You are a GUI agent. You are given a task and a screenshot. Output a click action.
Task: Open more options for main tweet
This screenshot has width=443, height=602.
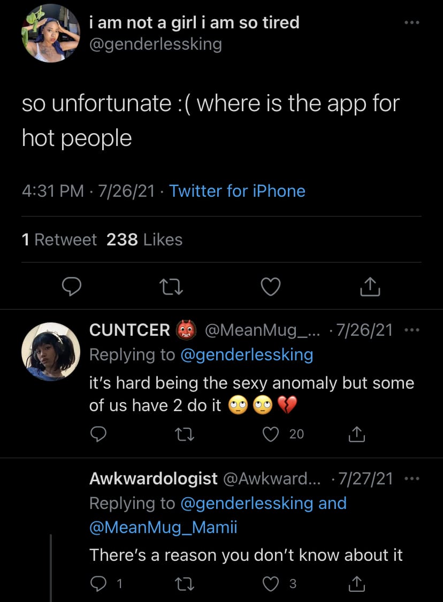[x=412, y=22]
